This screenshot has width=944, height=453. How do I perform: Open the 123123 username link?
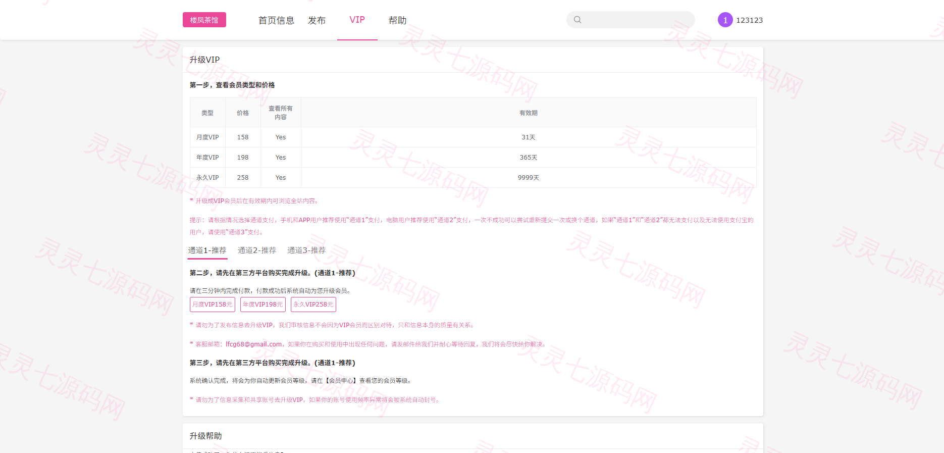coord(750,20)
